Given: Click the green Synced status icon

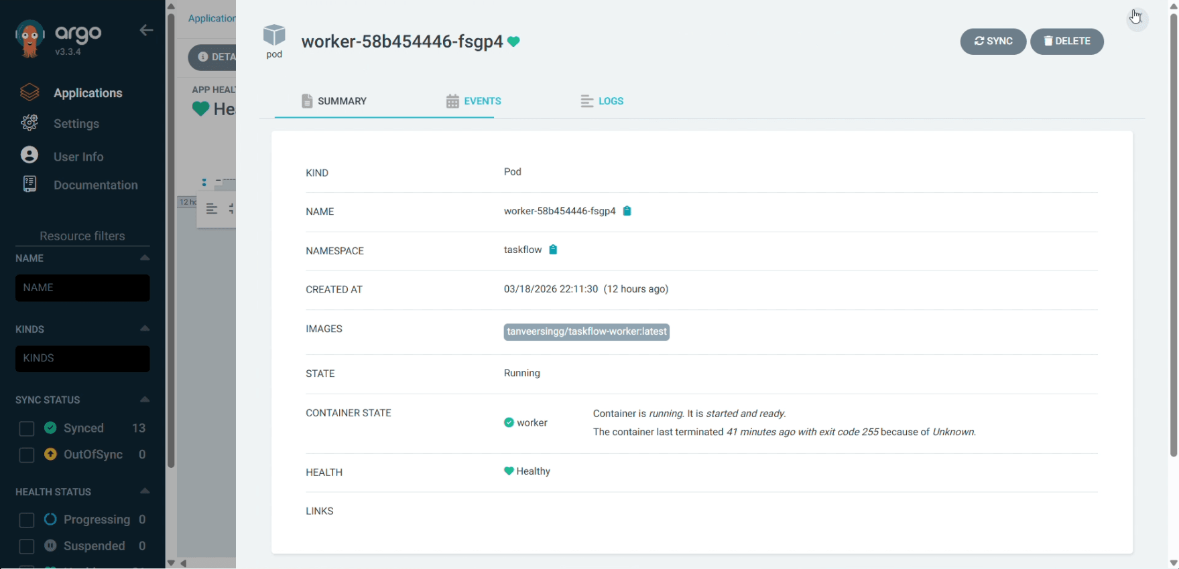Looking at the screenshot, I should tap(50, 428).
